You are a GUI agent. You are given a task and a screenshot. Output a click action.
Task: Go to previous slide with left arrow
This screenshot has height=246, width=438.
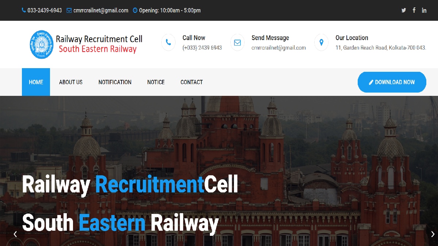[15, 234]
